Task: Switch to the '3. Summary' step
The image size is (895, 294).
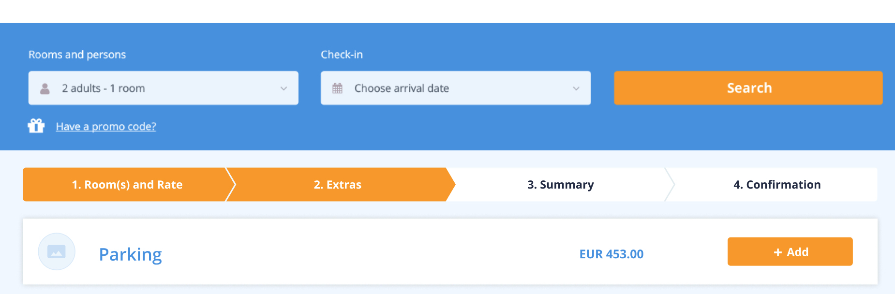Action: coord(560,185)
